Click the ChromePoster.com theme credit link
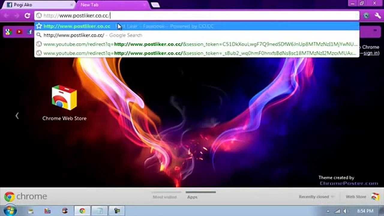The width and height of the screenshot is (384, 216). pos(349,183)
